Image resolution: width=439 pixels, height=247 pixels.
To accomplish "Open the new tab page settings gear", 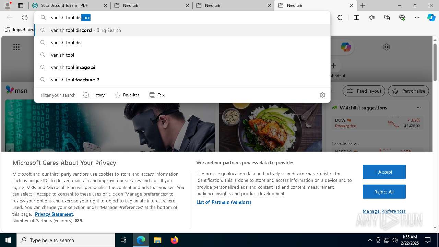I will (387, 47).
